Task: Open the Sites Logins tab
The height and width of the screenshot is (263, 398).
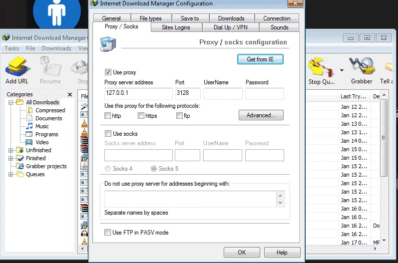Action: (x=176, y=27)
